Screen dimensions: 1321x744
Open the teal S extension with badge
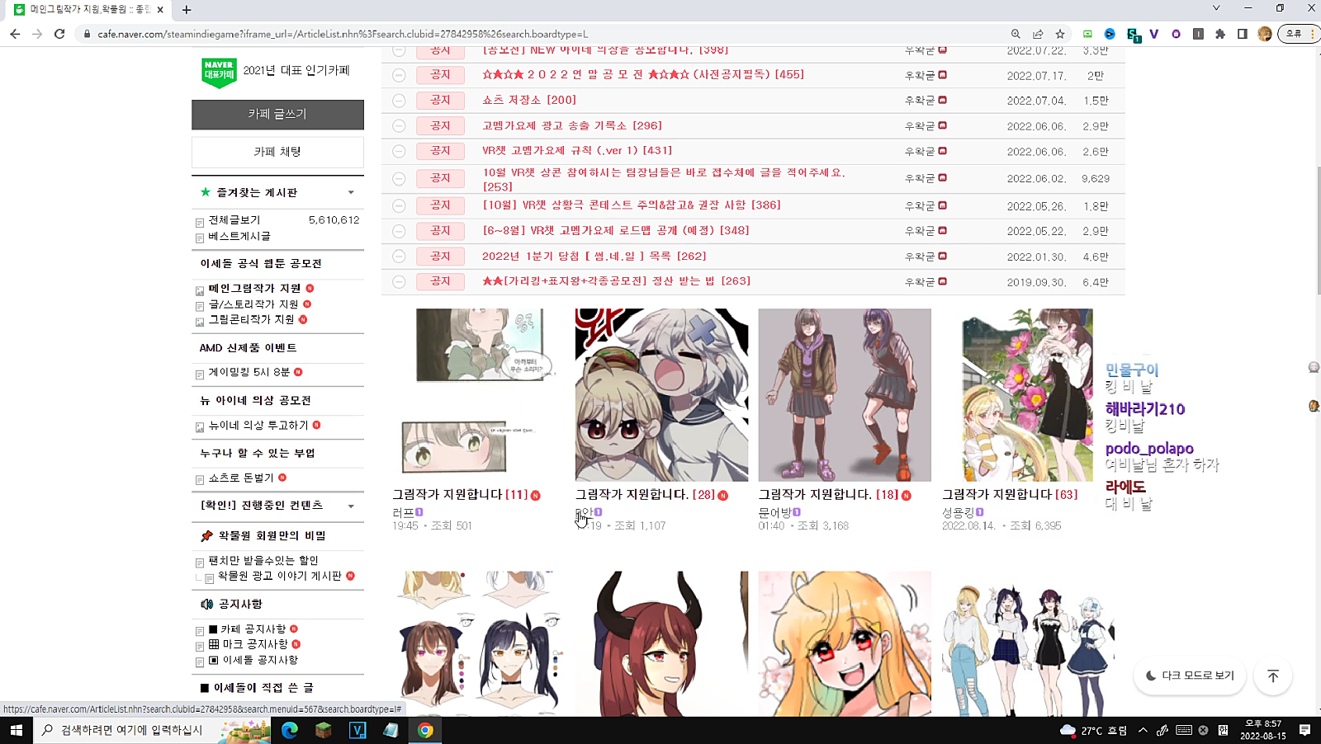[1133, 35]
